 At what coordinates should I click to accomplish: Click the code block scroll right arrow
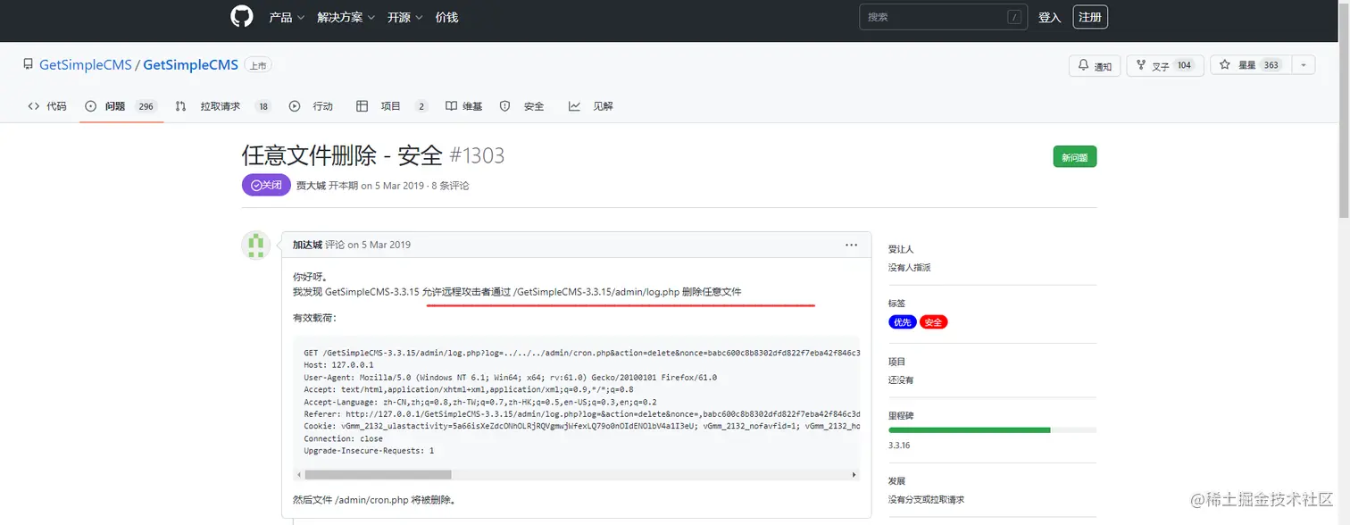pyautogui.click(x=854, y=475)
